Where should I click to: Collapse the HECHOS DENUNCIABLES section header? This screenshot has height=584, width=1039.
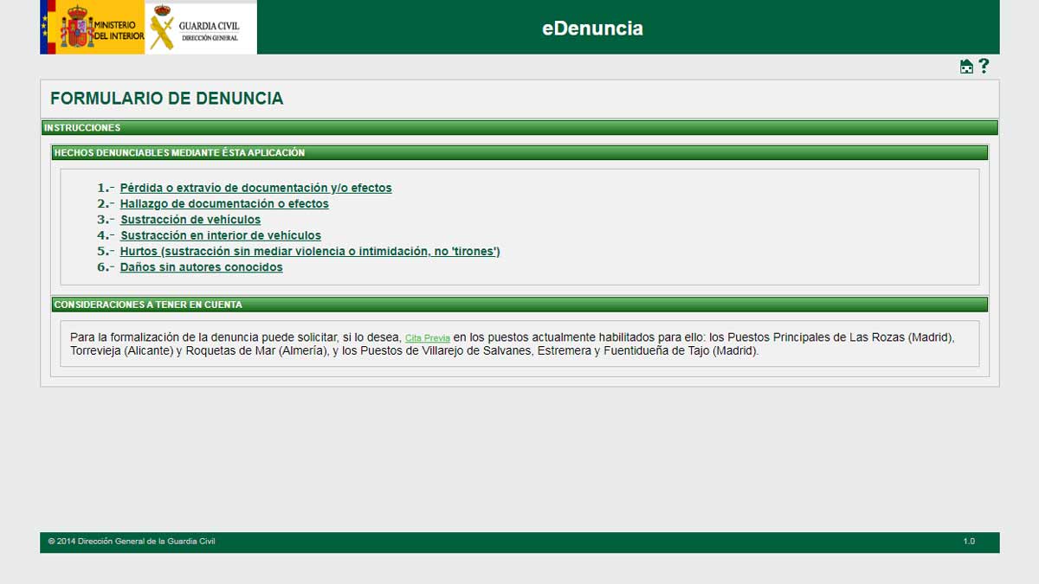pos(519,153)
